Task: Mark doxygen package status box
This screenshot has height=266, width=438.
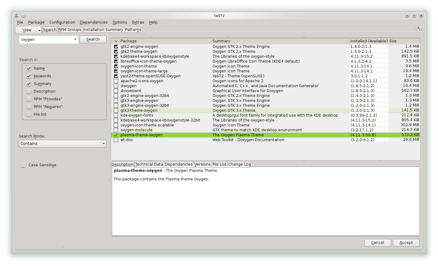Action: click(116, 86)
